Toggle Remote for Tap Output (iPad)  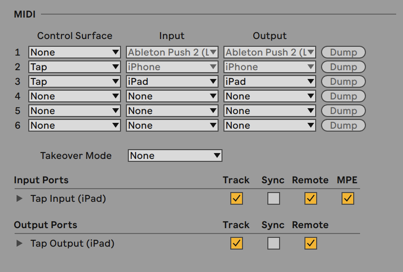click(310, 243)
